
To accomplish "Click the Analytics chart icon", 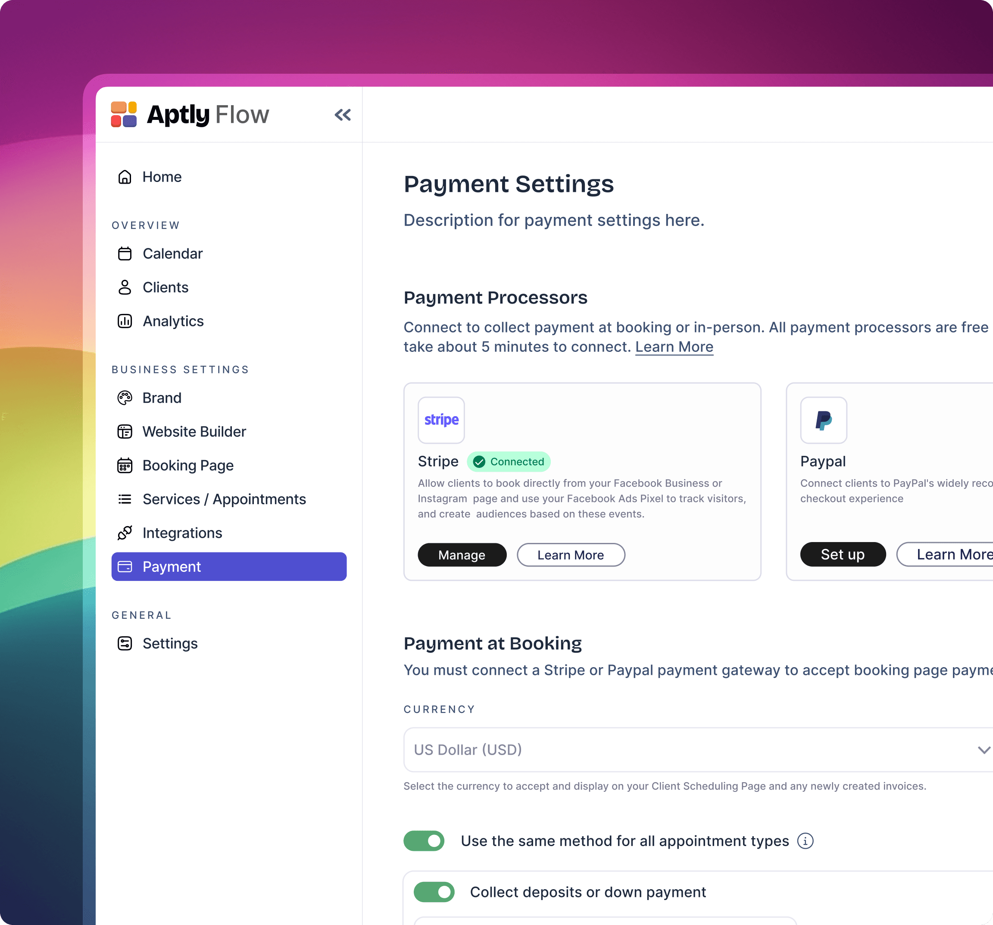I will 125,321.
